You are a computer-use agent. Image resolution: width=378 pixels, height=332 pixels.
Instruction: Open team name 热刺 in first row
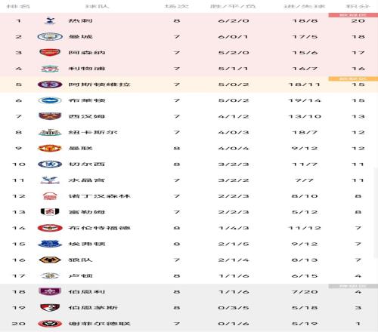(81, 20)
